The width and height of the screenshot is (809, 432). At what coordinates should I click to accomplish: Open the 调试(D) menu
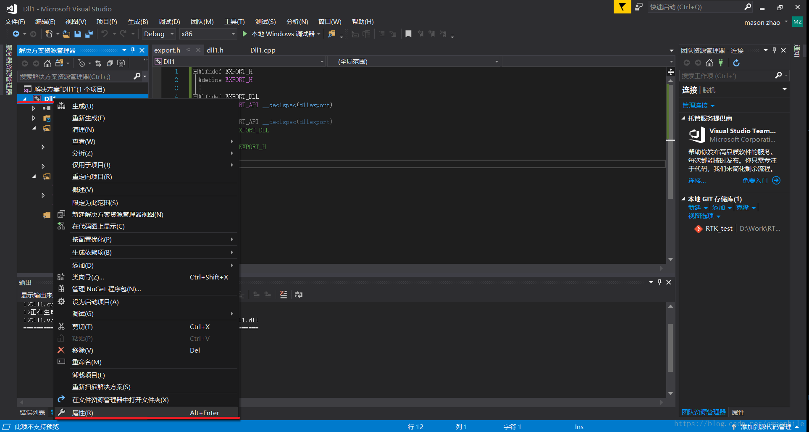[x=169, y=22]
